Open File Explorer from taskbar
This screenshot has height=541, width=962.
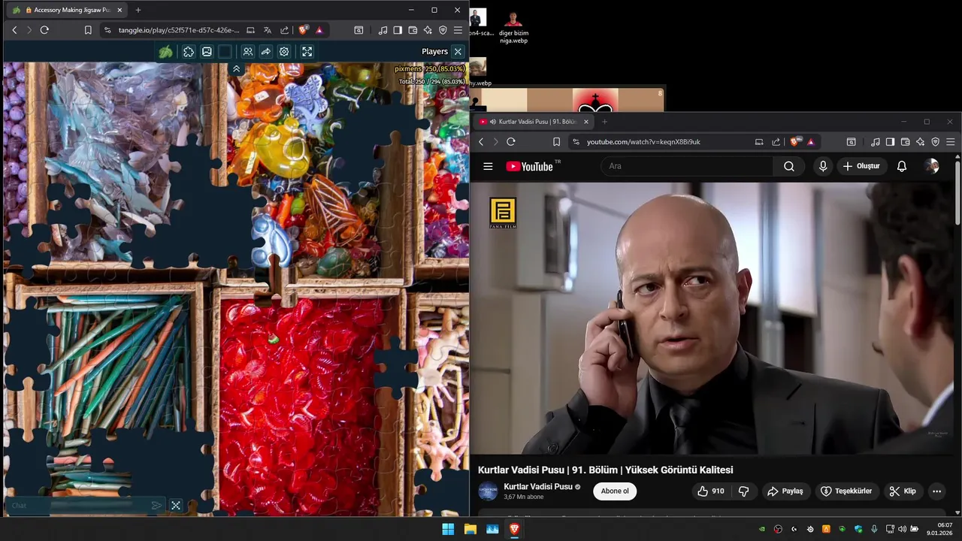(x=470, y=529)
